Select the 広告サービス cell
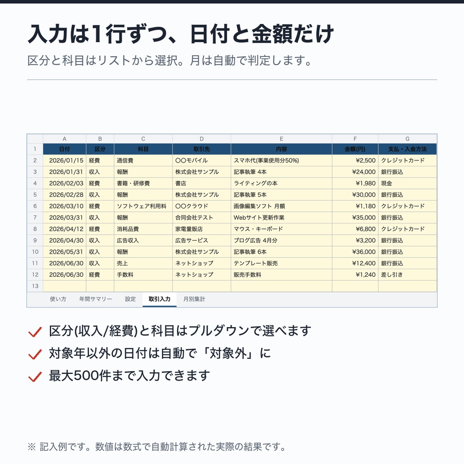Viewport: 464px width, 464px height. pos(202,241)
